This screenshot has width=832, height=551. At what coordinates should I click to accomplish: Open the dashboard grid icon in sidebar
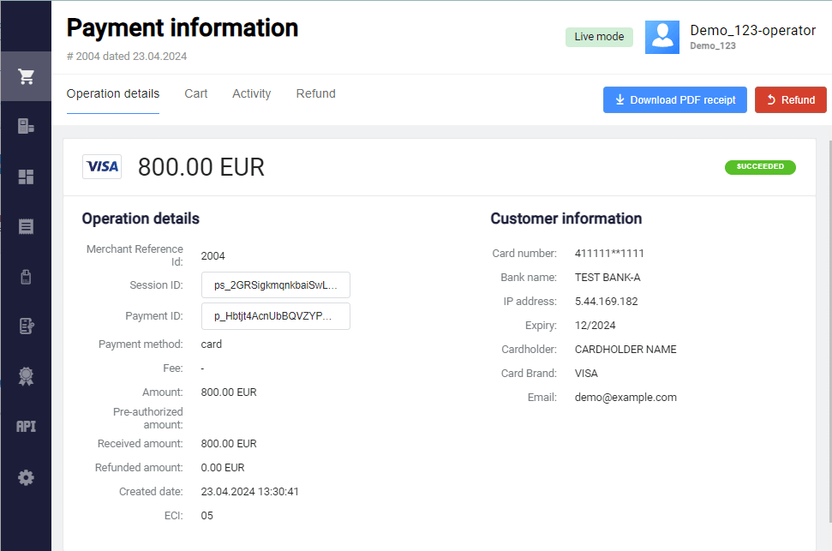tap(26, 177)
